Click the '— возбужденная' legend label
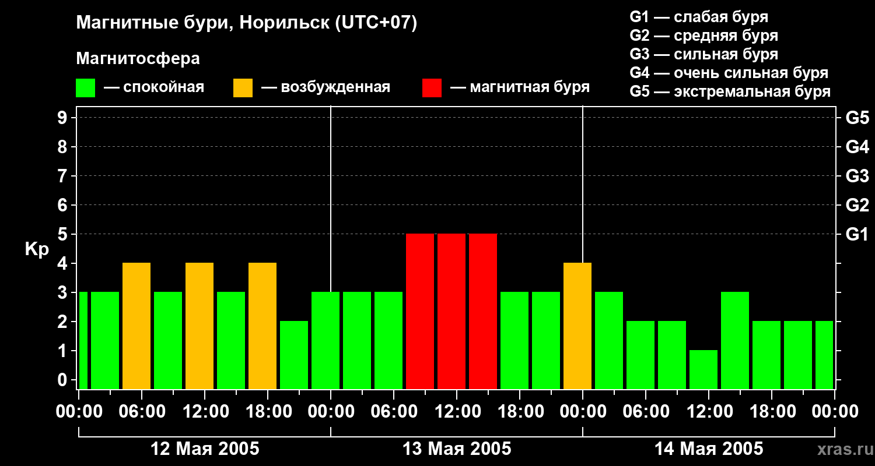Image resolution: width=875 pixels, height=466 pixels. pyautogui.click(x=326, y=88)
